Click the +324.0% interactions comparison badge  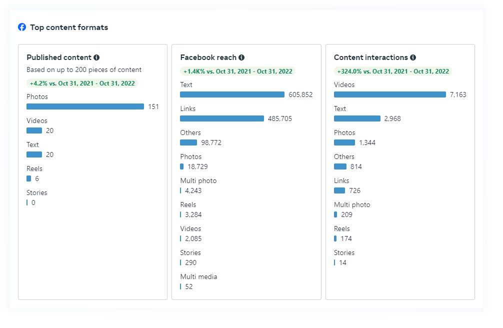point(392,71)
